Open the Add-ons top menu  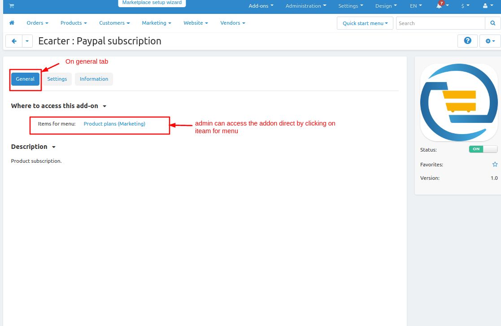click(261, 6)
